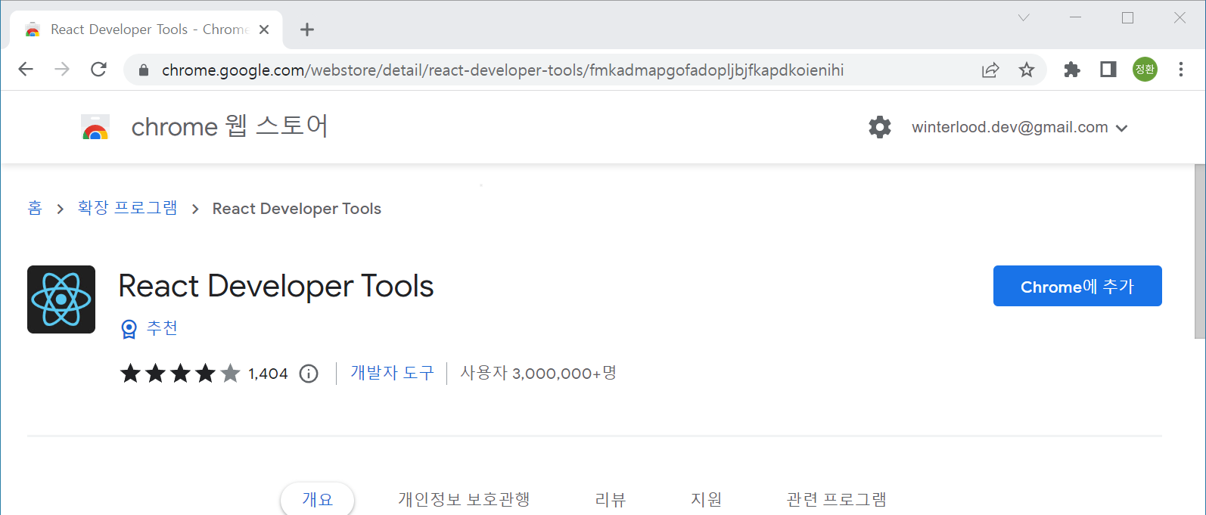This screenshot has height=515, width=1206.
Task: Minimize the Chrome window
Action: pos(1075,17)
